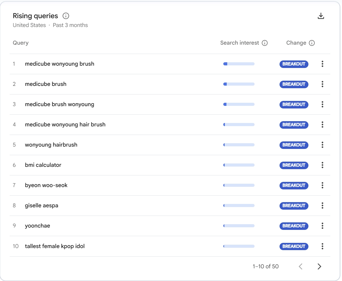Click the Query column header
Screen dimensions: 342x281
tap(21, 43)
